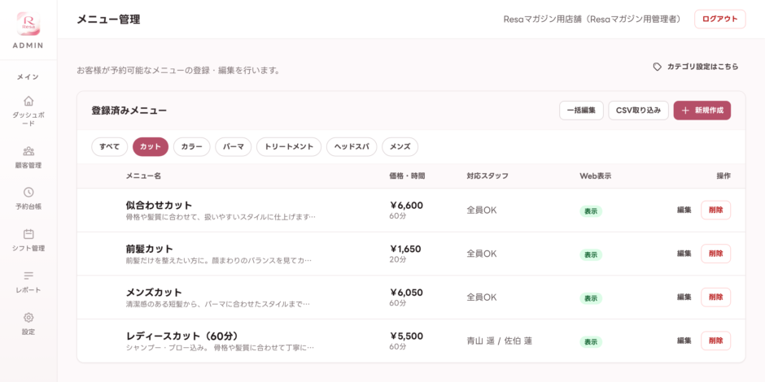The image size is (765, 382).
Task: Click the ¥6,050 price
Action: coord(406,293)
